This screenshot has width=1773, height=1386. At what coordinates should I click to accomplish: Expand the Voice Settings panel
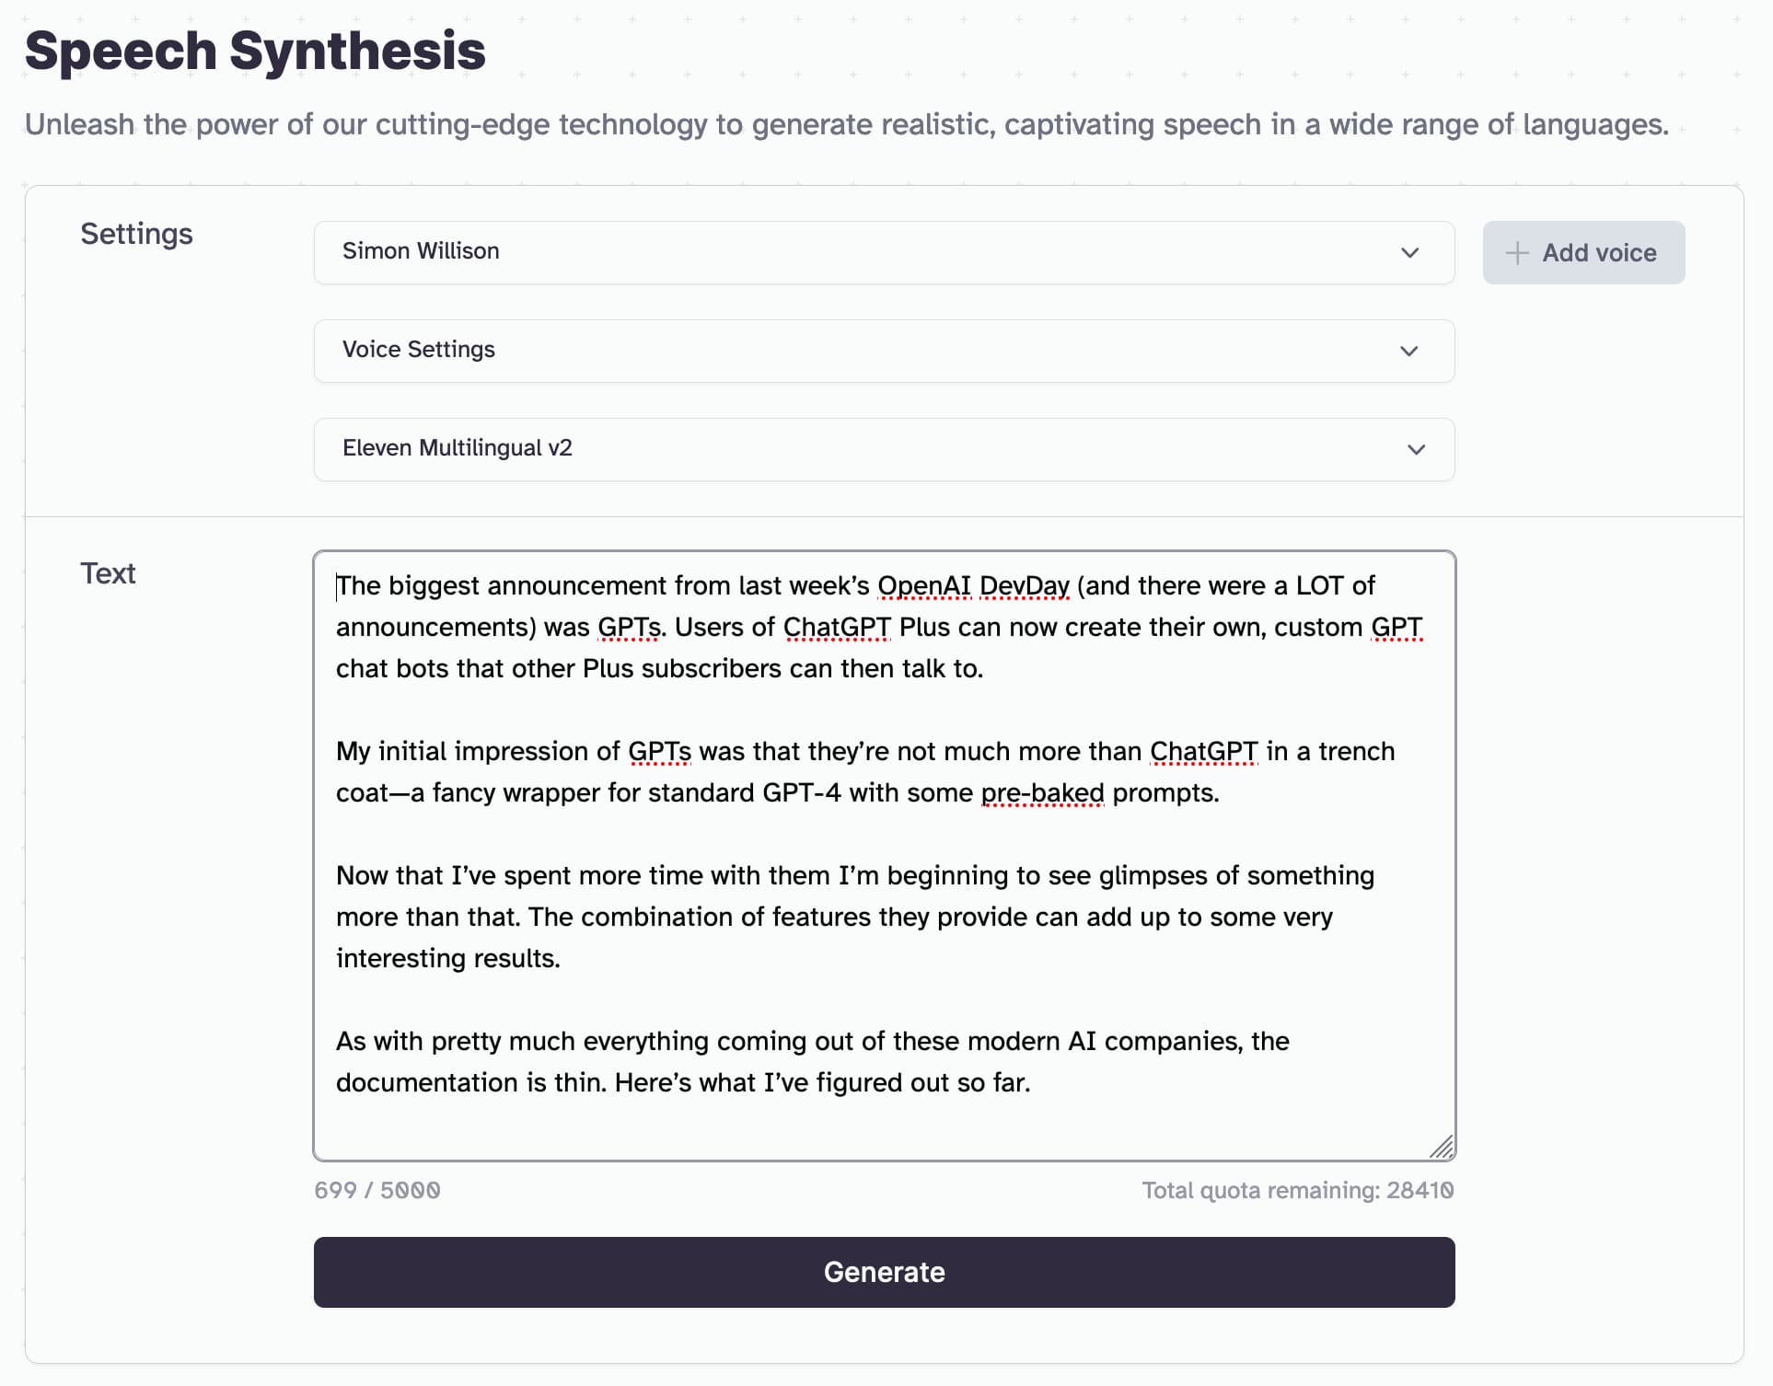pyautogui.click(x=884, y=351)
